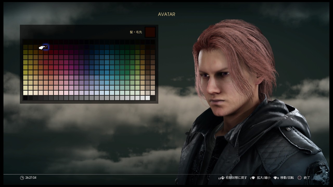Pick the highlighted swatch beside the hand cursor
The image size is (333, 187).
[x=46, y=47]
